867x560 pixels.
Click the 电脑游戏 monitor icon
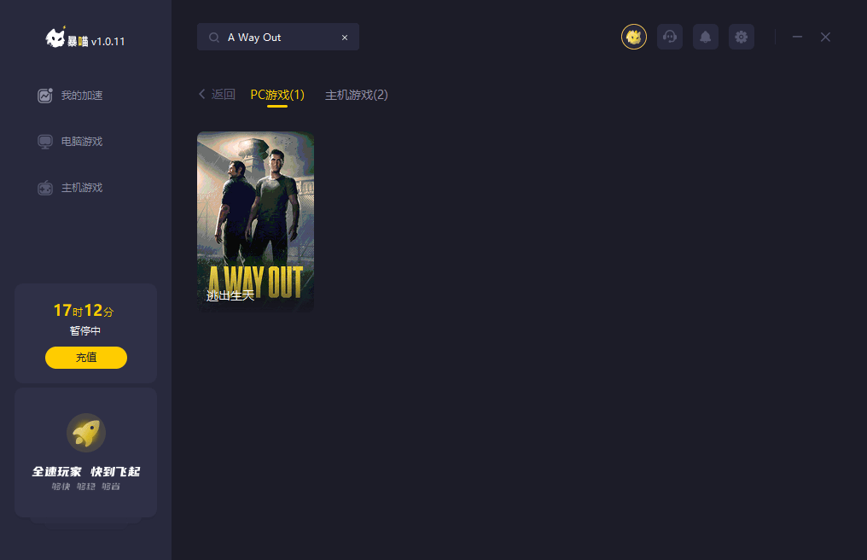click(44, 142)
